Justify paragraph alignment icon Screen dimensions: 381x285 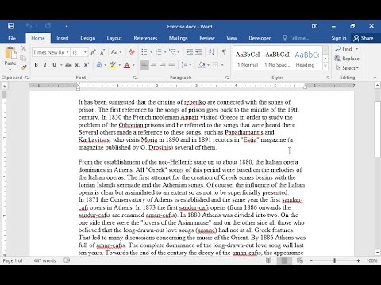[x=171, y=65]
